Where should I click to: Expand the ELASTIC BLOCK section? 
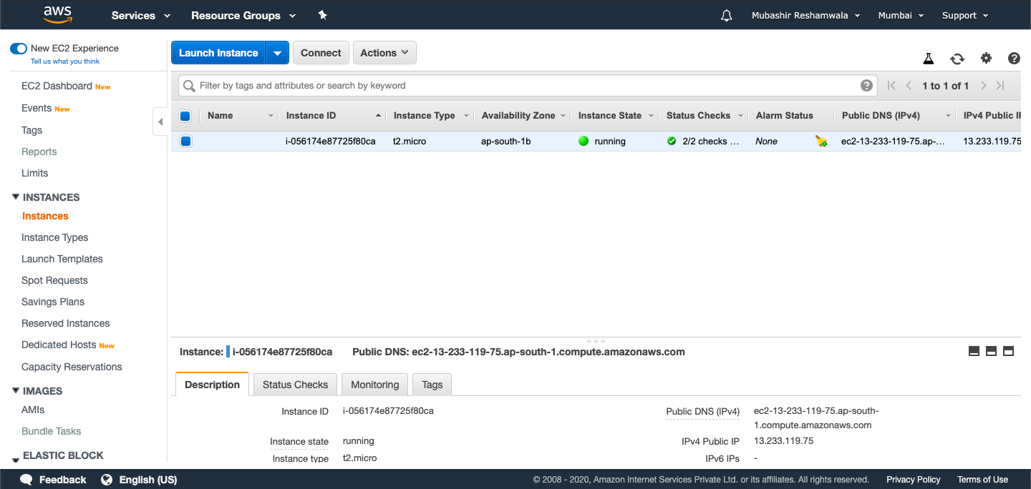(16, 459)
